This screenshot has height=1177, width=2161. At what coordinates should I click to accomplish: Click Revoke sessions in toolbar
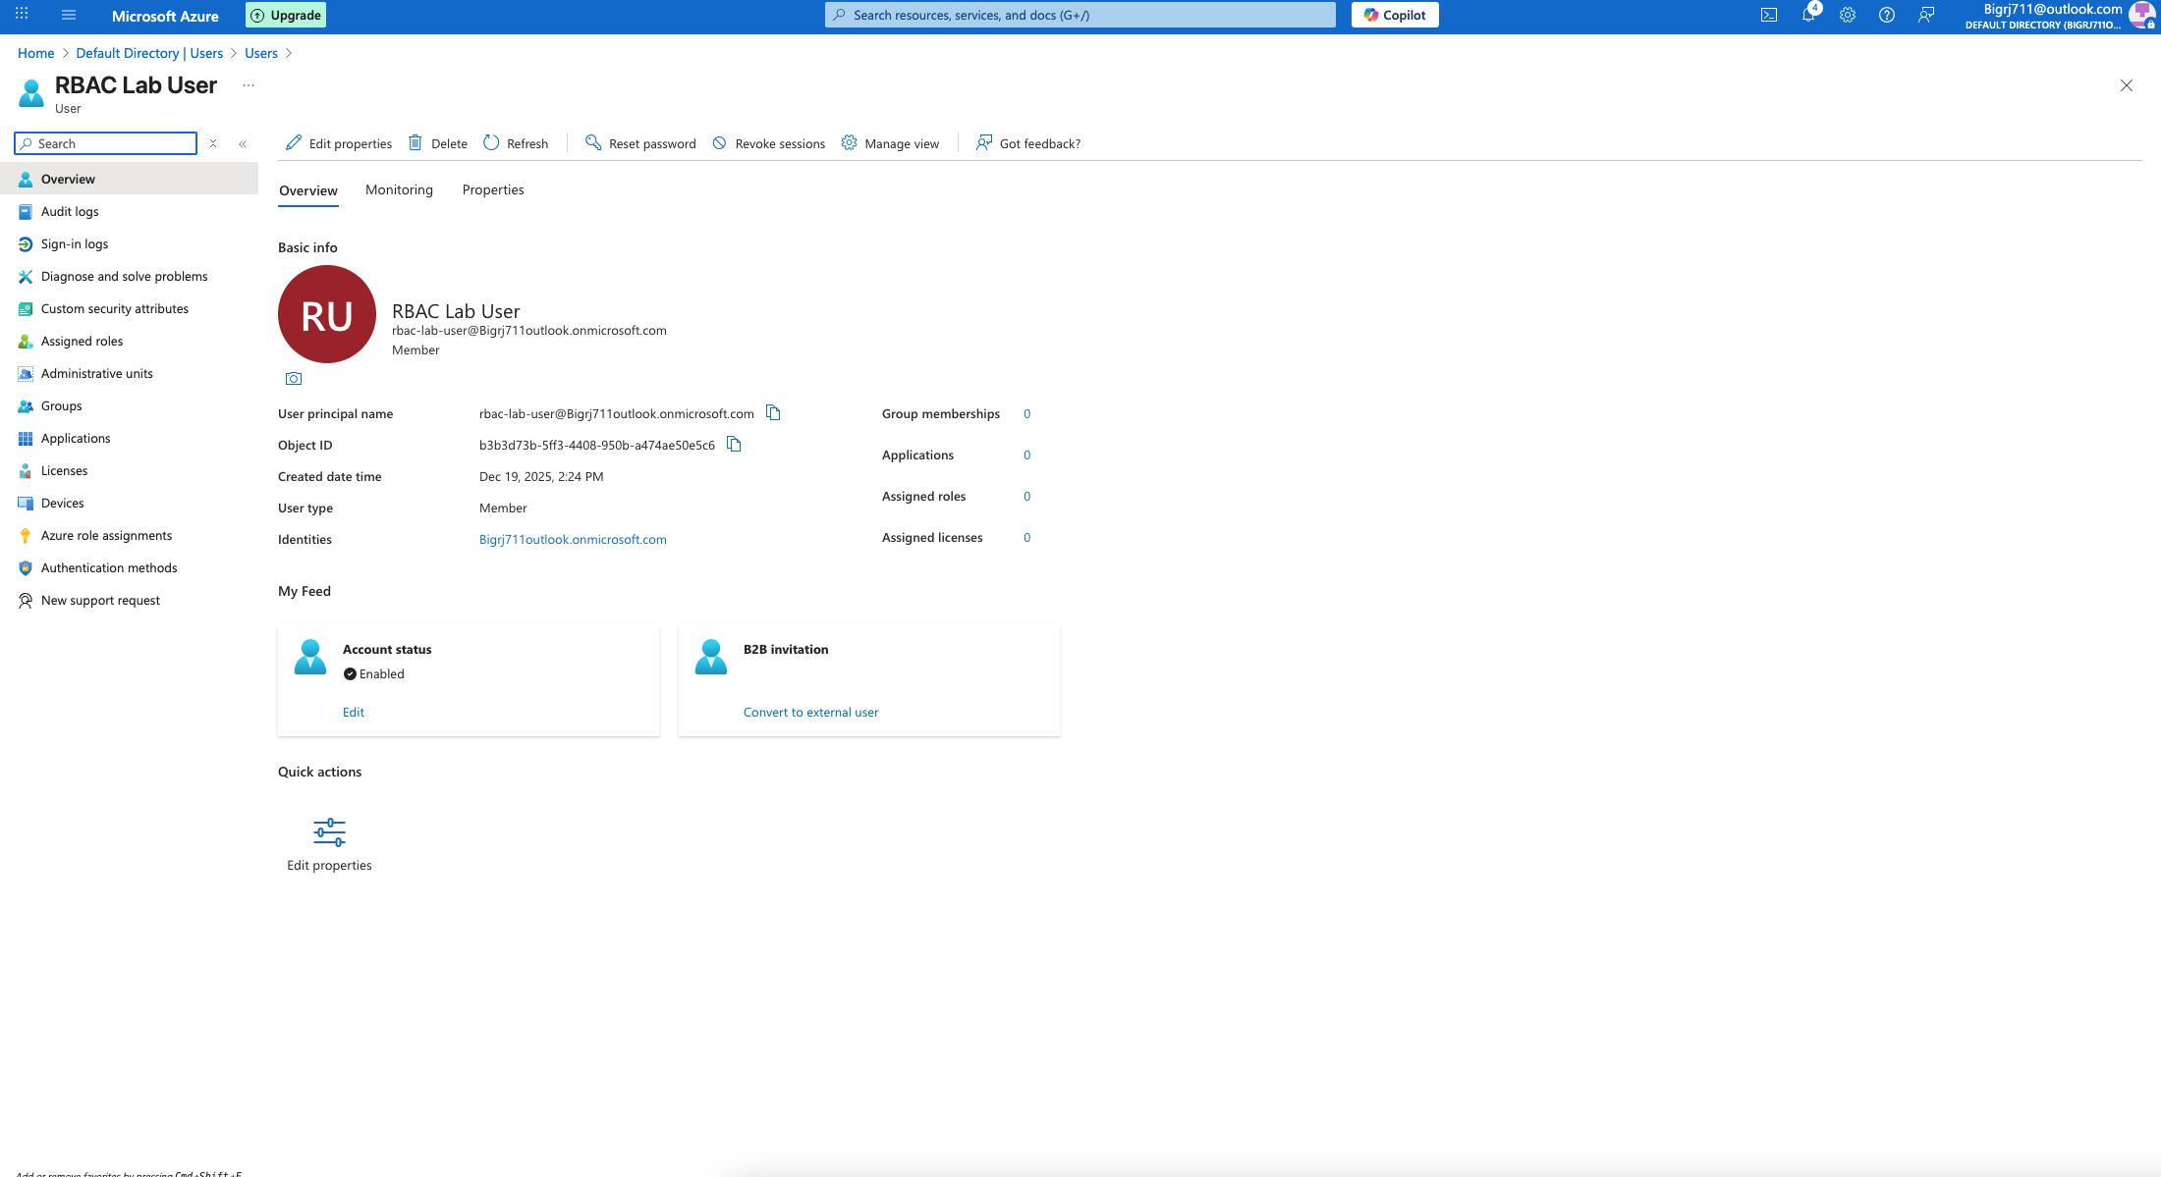click(x=768, y=143)
